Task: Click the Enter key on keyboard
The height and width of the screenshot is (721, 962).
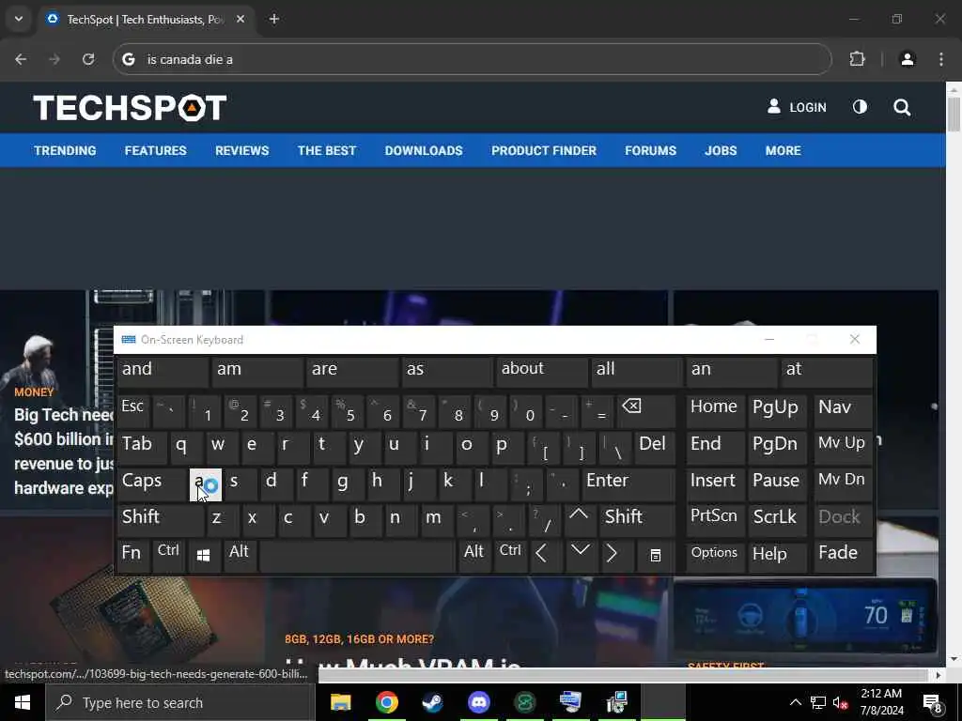Action: click(x=628, y=483)
